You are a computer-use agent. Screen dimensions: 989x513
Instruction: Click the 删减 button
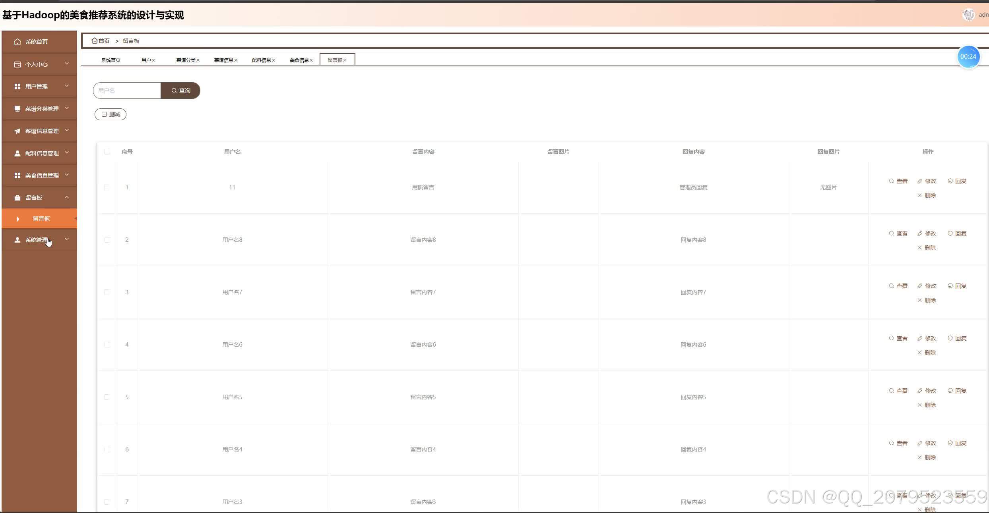coord(111,114)
